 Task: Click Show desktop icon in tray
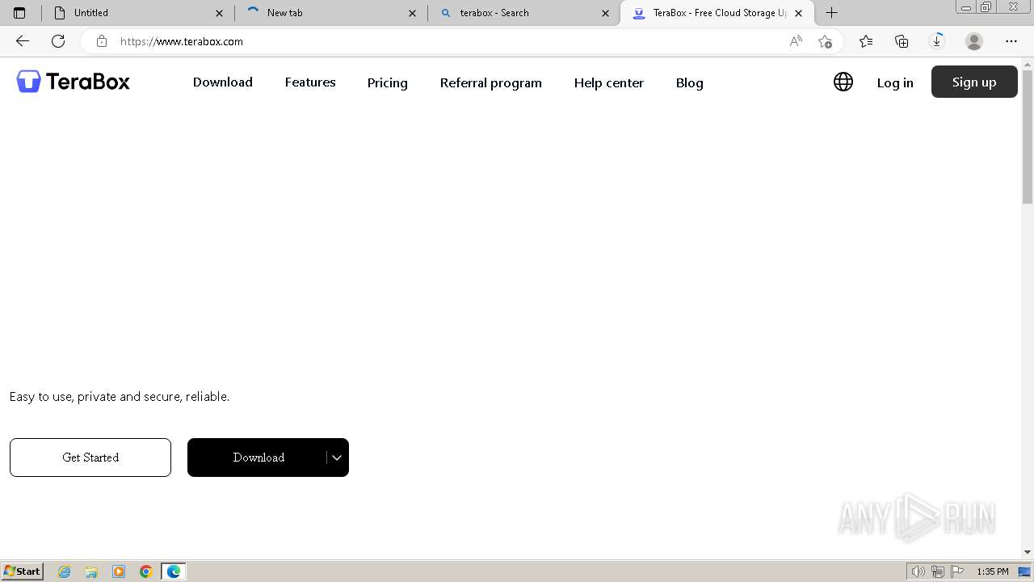click(1023, 571)
